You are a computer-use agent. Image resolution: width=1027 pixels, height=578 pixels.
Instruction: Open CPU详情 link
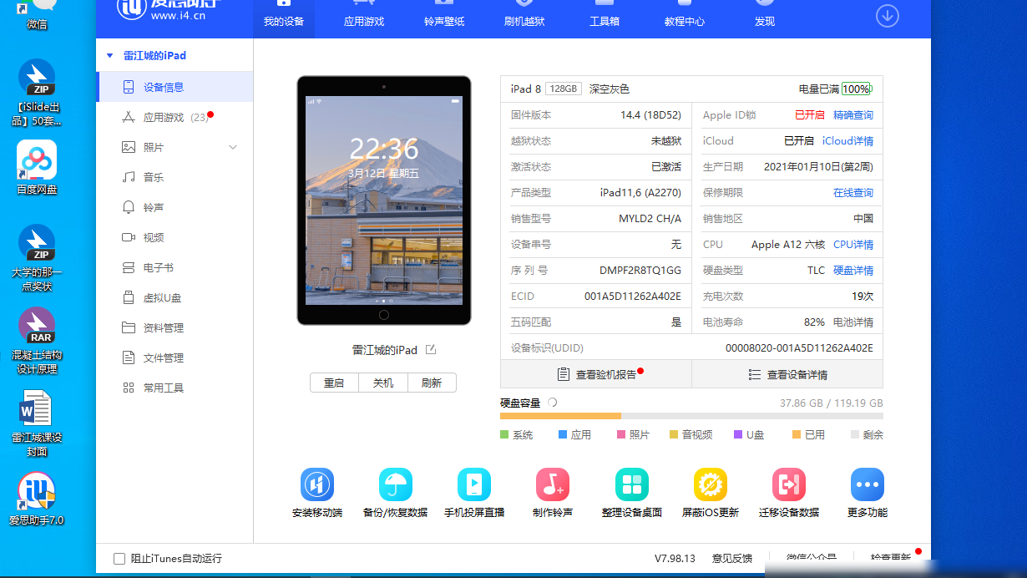pyautogui.click(x=853, y=245)
